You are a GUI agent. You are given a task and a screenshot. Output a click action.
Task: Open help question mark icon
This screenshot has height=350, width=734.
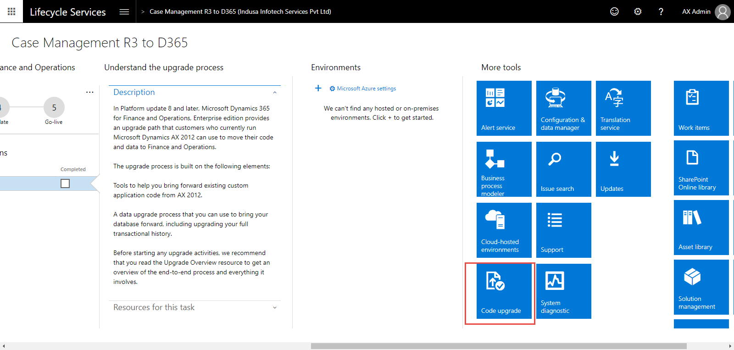pyautogui.click(x=661, y=11)
